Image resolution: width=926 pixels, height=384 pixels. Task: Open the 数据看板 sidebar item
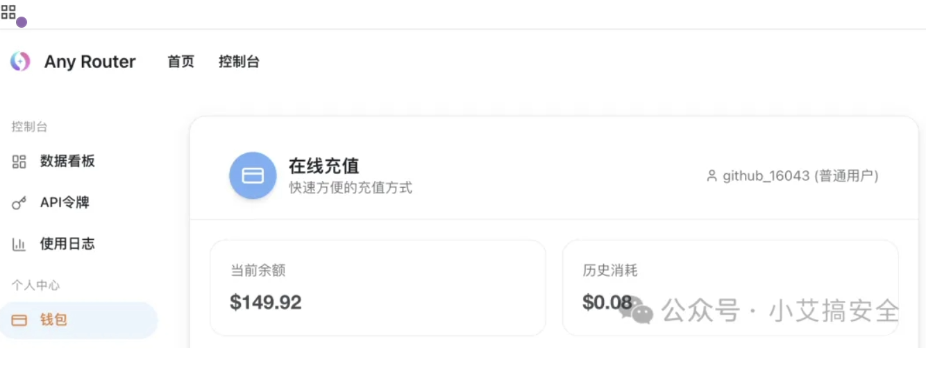pos(67,162)
